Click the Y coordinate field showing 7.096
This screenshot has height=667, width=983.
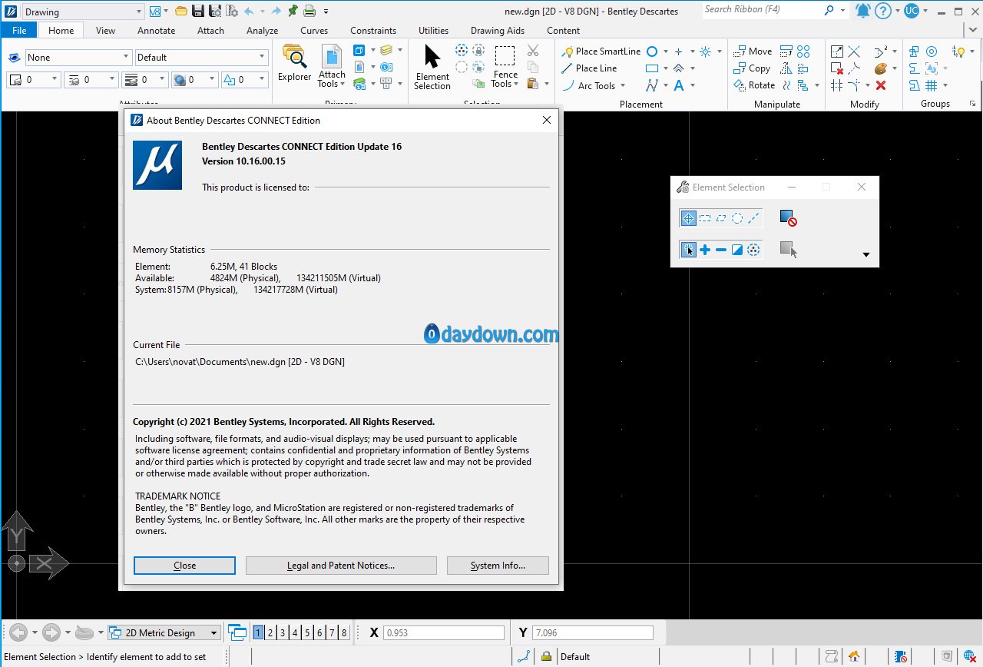(x=592, y=633)
